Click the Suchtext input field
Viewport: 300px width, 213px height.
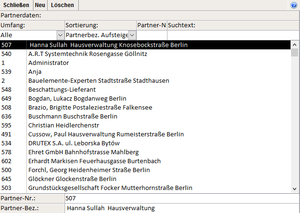233,35
